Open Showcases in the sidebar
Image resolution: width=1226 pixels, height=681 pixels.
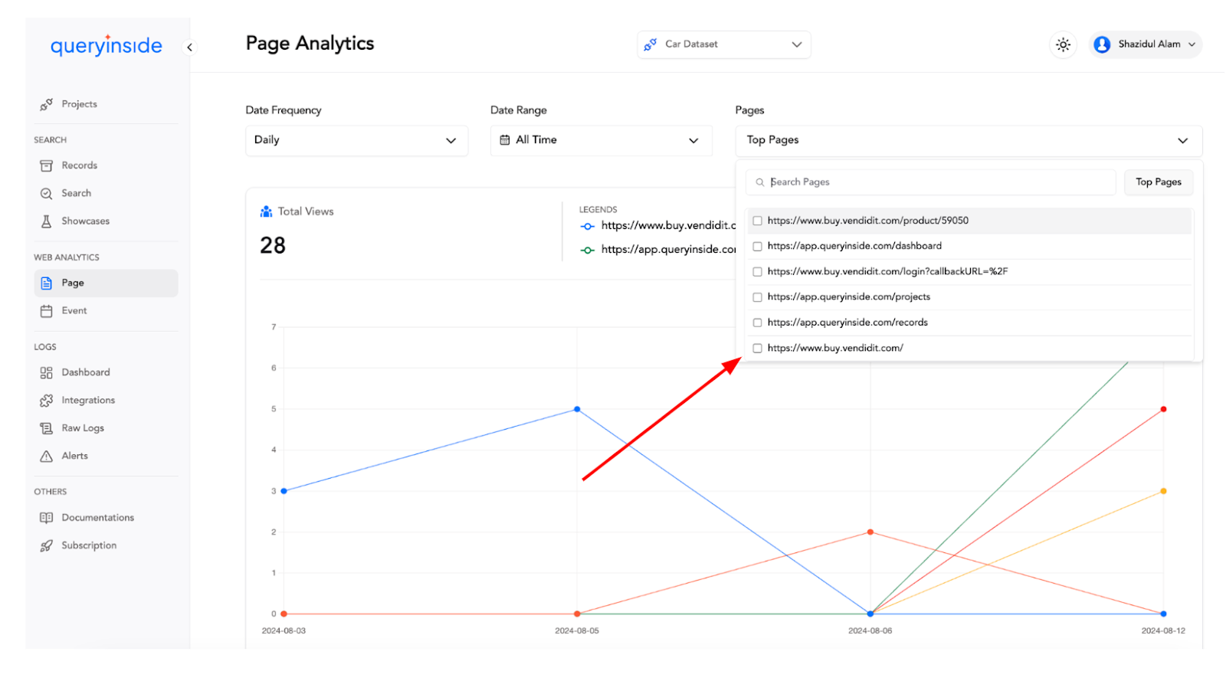pyautogui.click(x=106, y=221)
